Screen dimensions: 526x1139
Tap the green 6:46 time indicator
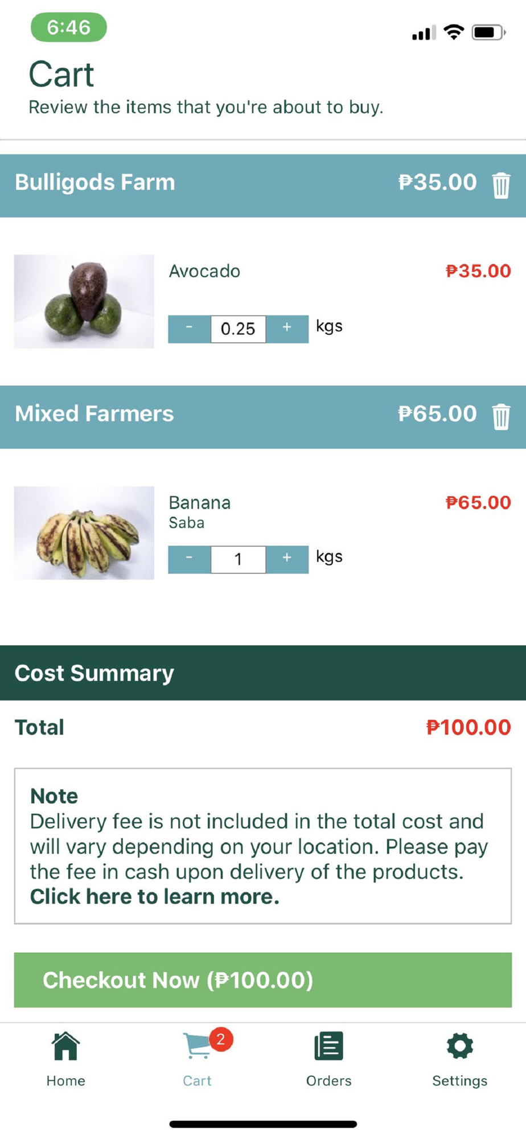coord(69,27)
